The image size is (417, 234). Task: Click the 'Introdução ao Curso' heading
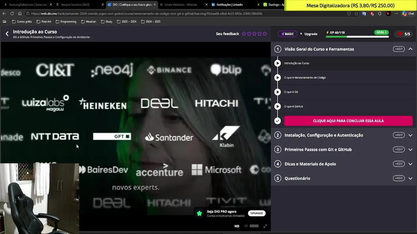click(35, 32)
